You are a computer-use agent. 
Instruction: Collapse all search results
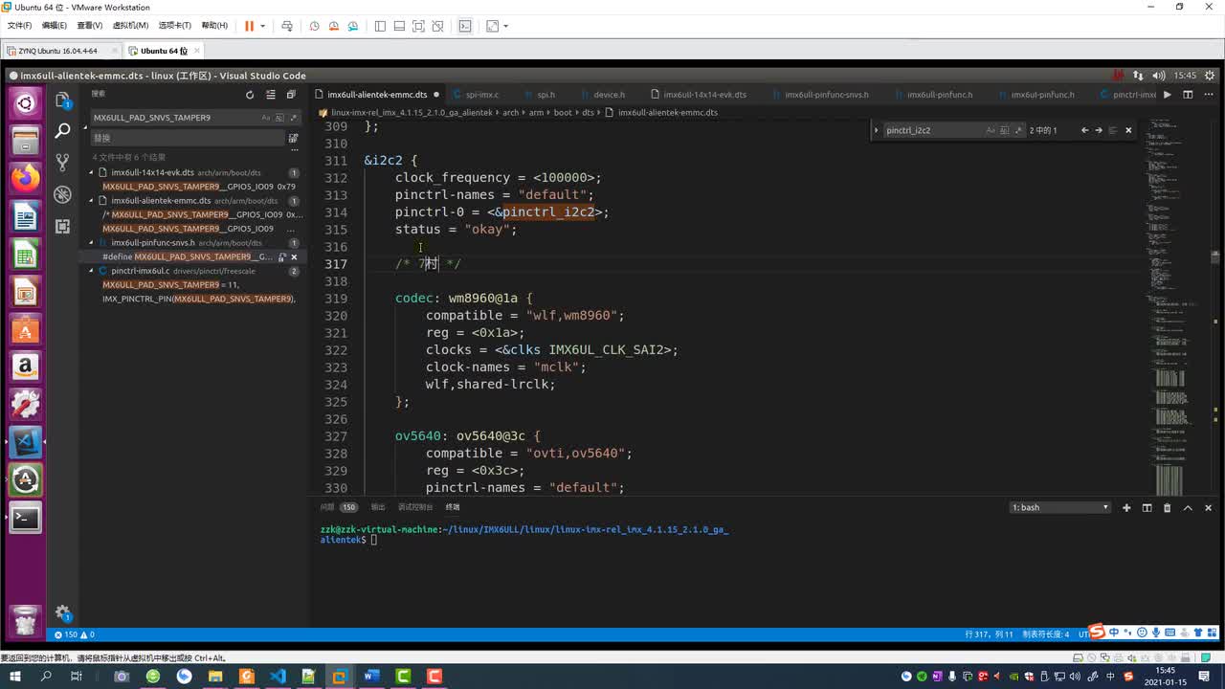[x=290, y=95]
